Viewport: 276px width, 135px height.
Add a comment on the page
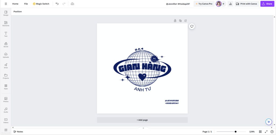192,26
